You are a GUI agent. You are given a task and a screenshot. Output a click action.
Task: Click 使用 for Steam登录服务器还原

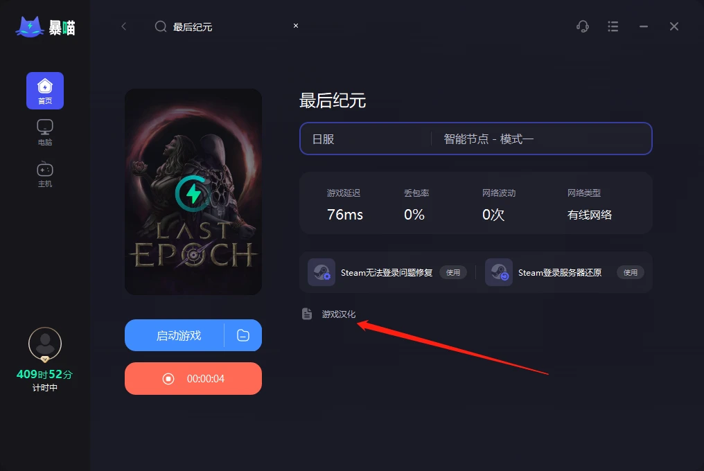click(x=631, y=272)
